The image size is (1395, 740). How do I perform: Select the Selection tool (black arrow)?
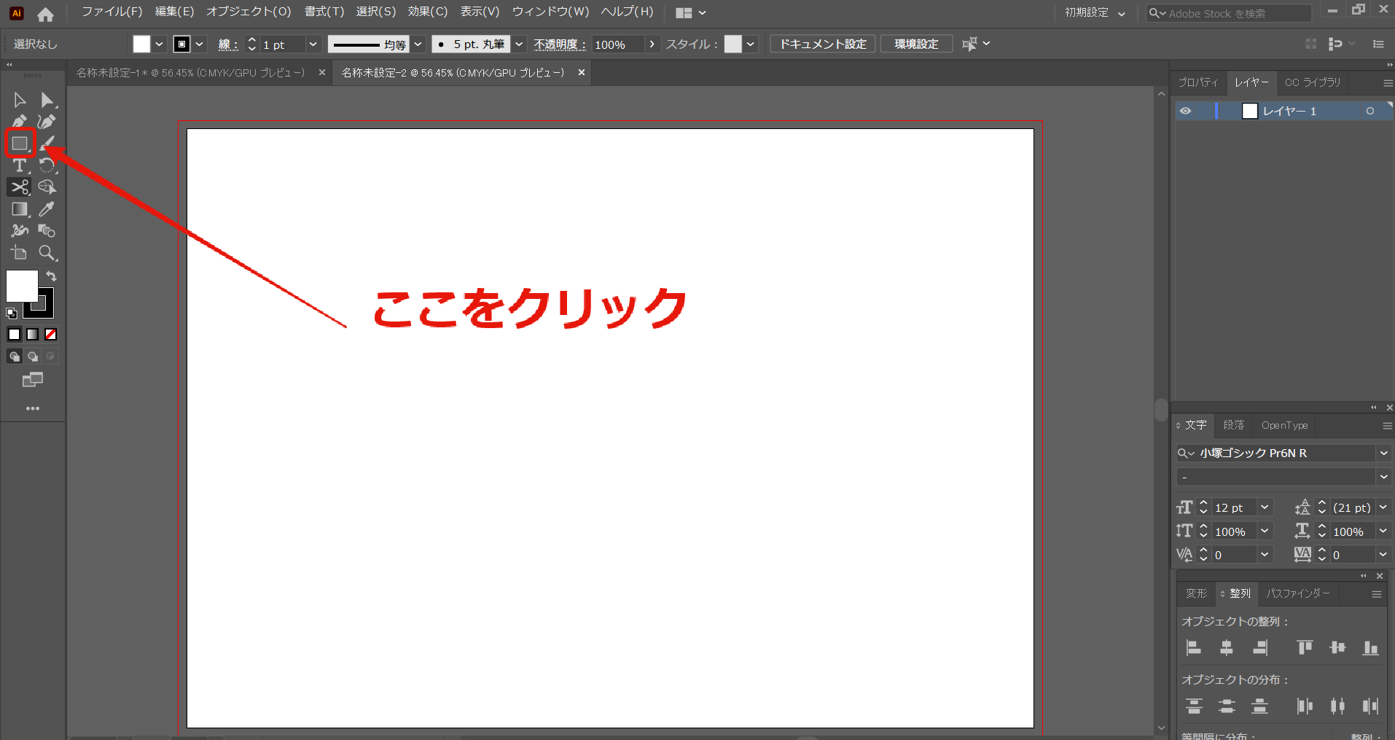(x=20, y=100)
